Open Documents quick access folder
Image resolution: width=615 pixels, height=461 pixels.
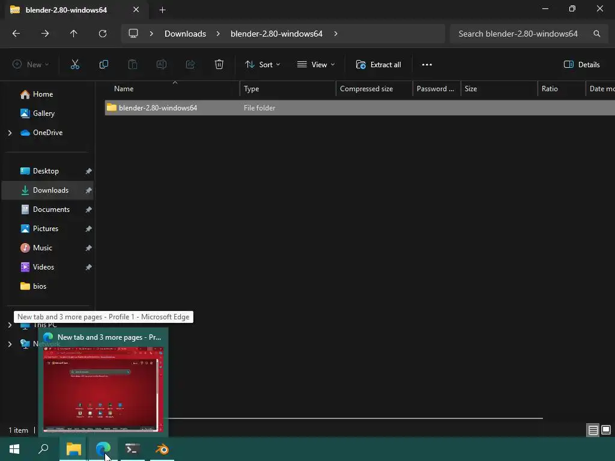(51, 209)
